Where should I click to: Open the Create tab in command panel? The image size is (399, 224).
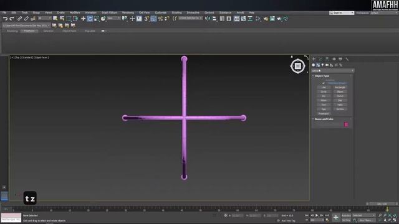(314, 59)
